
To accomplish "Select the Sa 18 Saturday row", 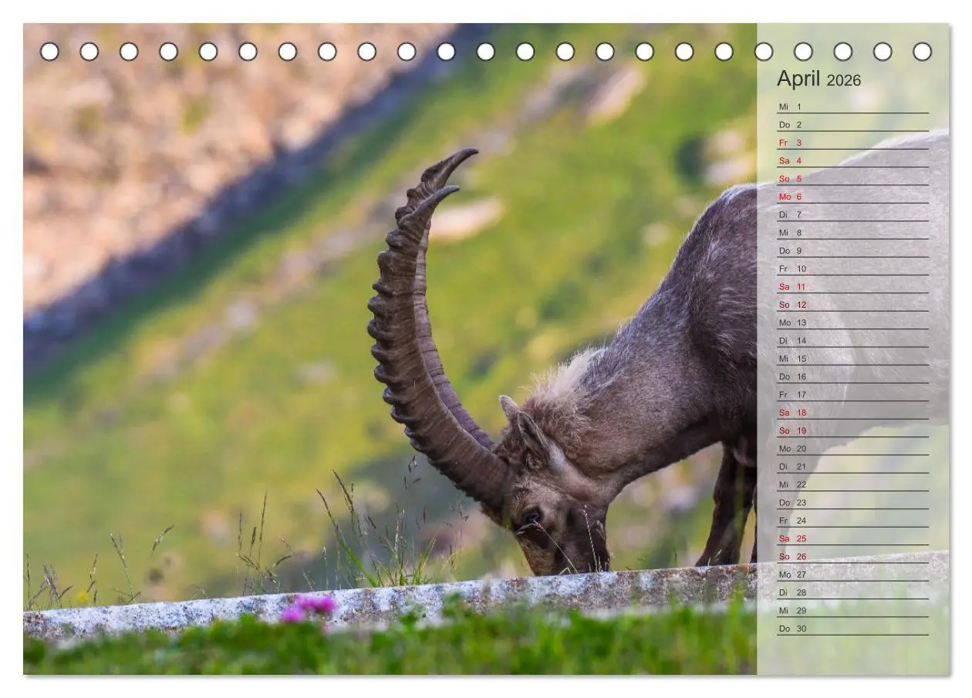I will [x=852, y=413].
